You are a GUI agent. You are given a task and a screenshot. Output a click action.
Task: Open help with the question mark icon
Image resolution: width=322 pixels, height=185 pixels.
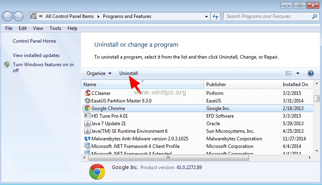coord(311,73)
